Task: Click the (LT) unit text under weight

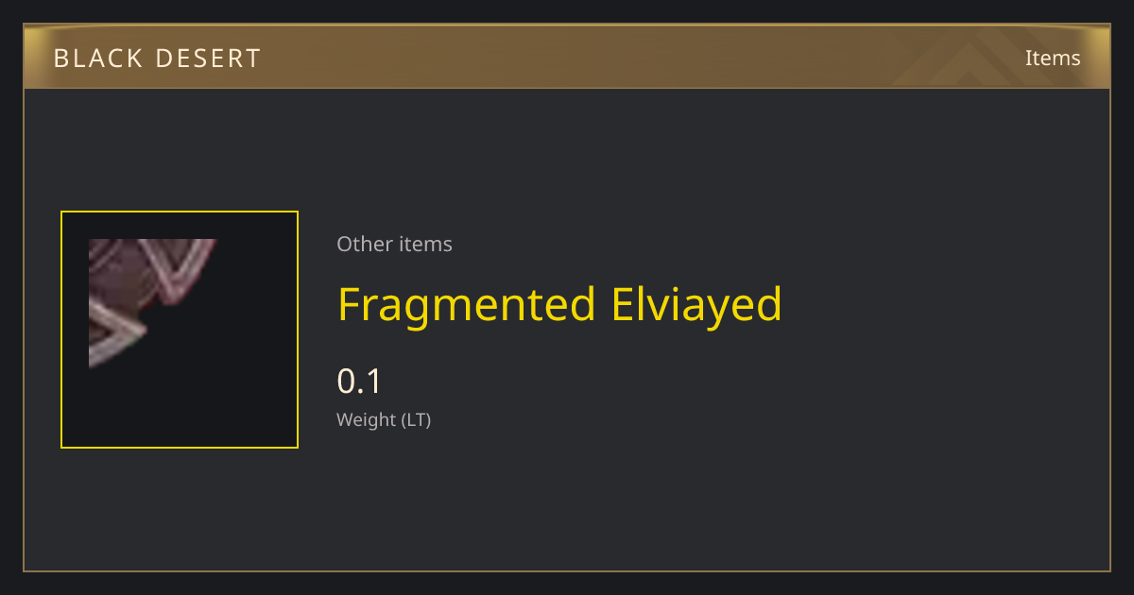Action: [416, 419]
